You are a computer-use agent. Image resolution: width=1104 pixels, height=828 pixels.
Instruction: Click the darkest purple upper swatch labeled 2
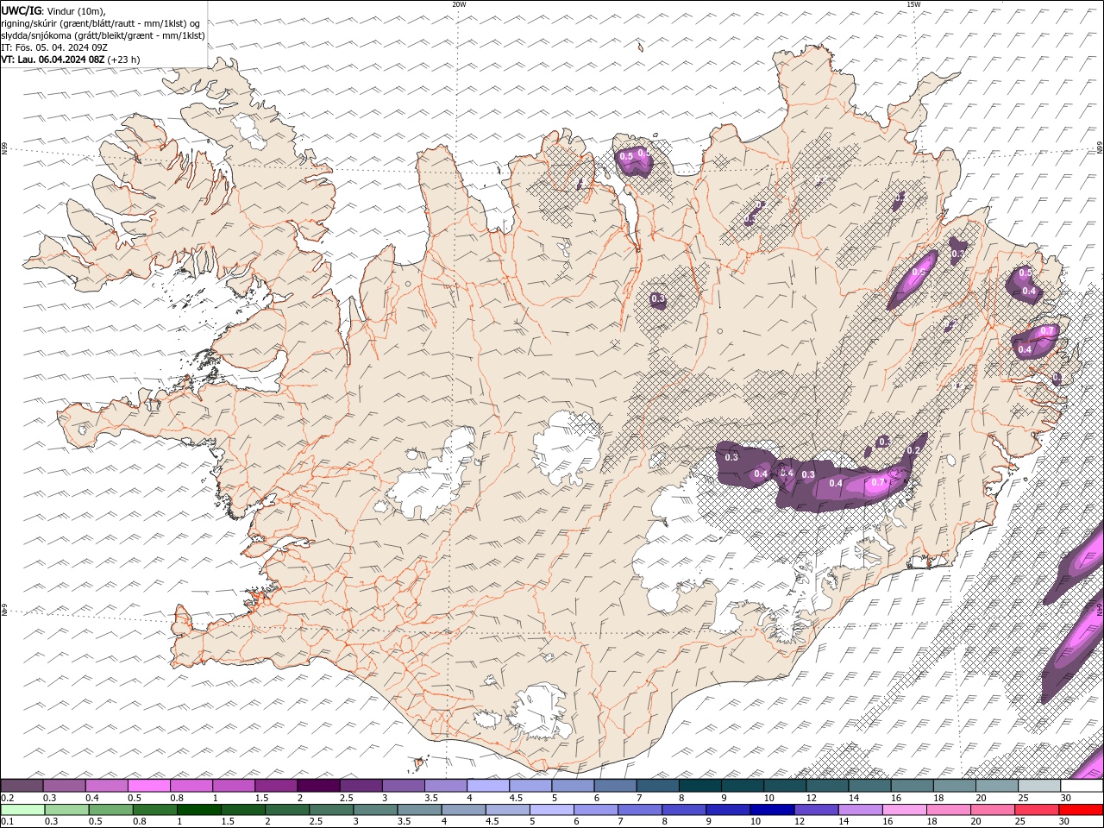pos(318,786)
